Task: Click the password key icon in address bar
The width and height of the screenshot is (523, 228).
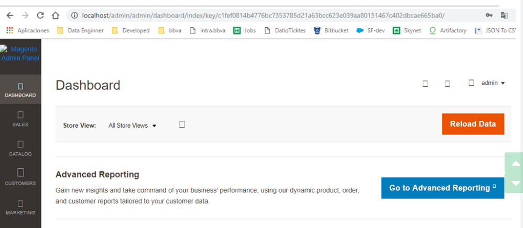Action: (x=489, y=16)
